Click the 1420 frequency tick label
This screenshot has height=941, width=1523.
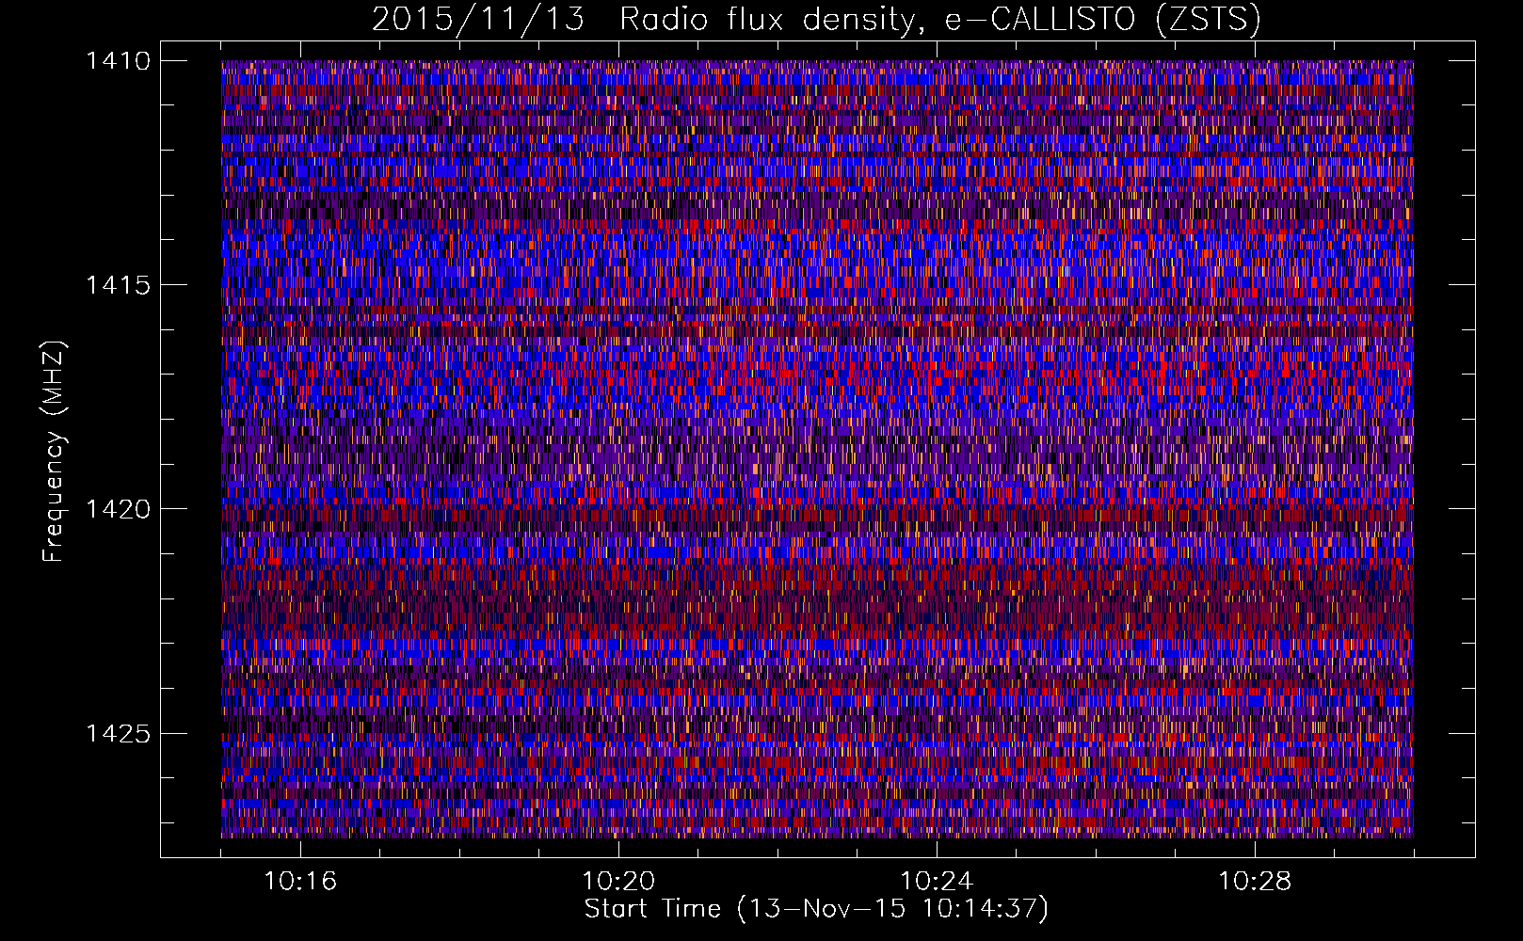point(118,509)
